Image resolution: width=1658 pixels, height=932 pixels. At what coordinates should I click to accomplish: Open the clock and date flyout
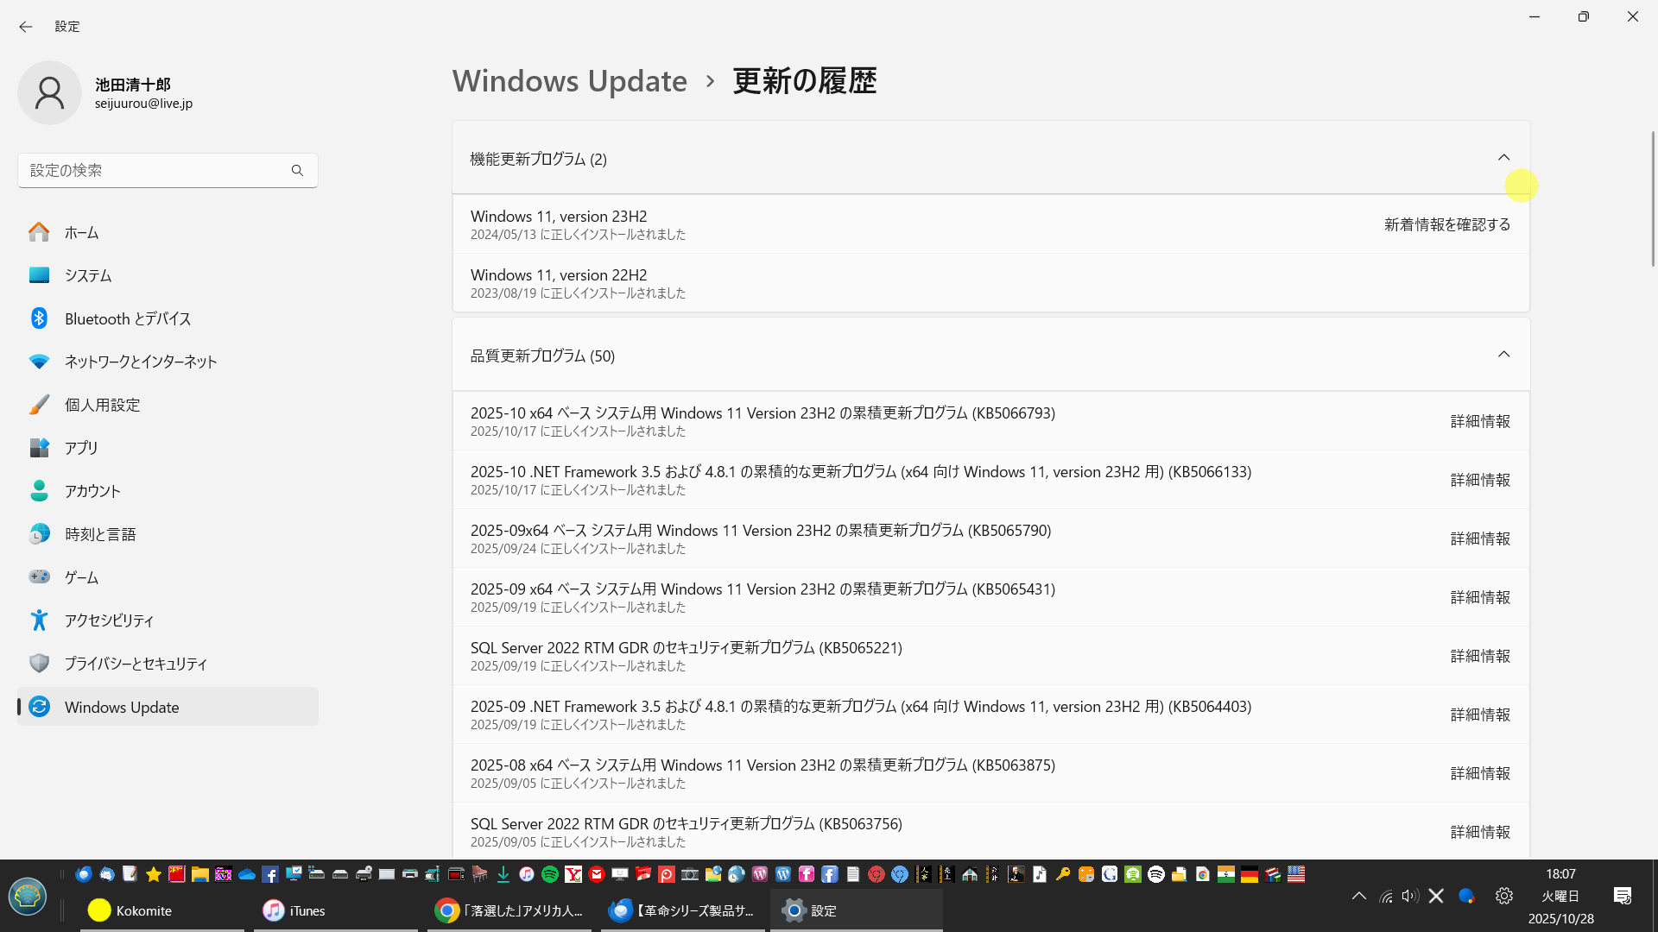(1560, 896)
